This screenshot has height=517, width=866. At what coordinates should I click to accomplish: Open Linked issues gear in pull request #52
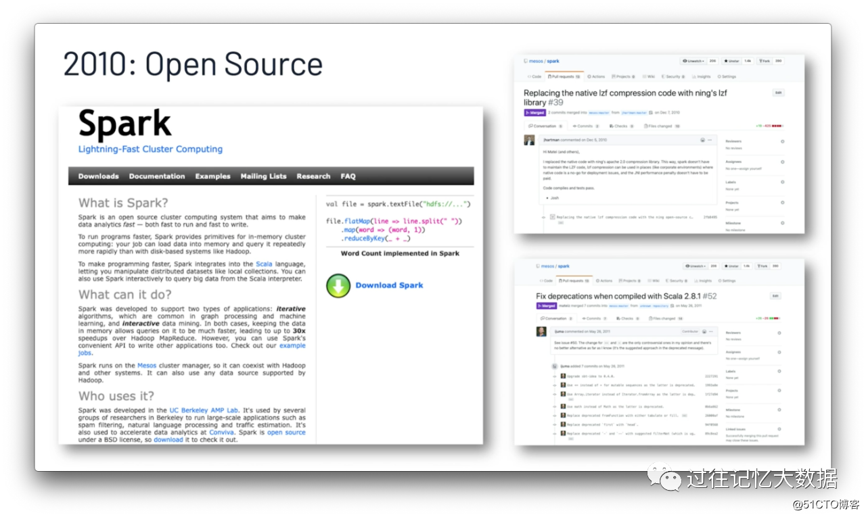click(779, 429)
